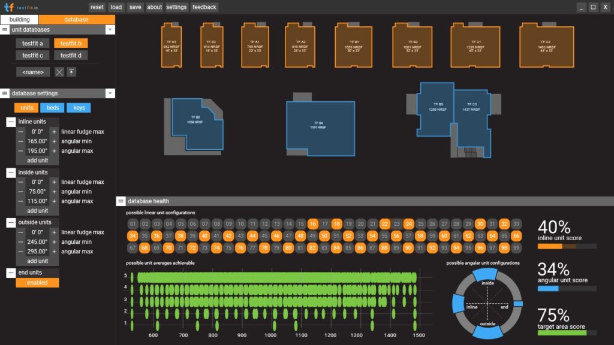This screenshot has height=345, width=614.
Task: Decrease outside units angular max
Action: coord(21,252)
